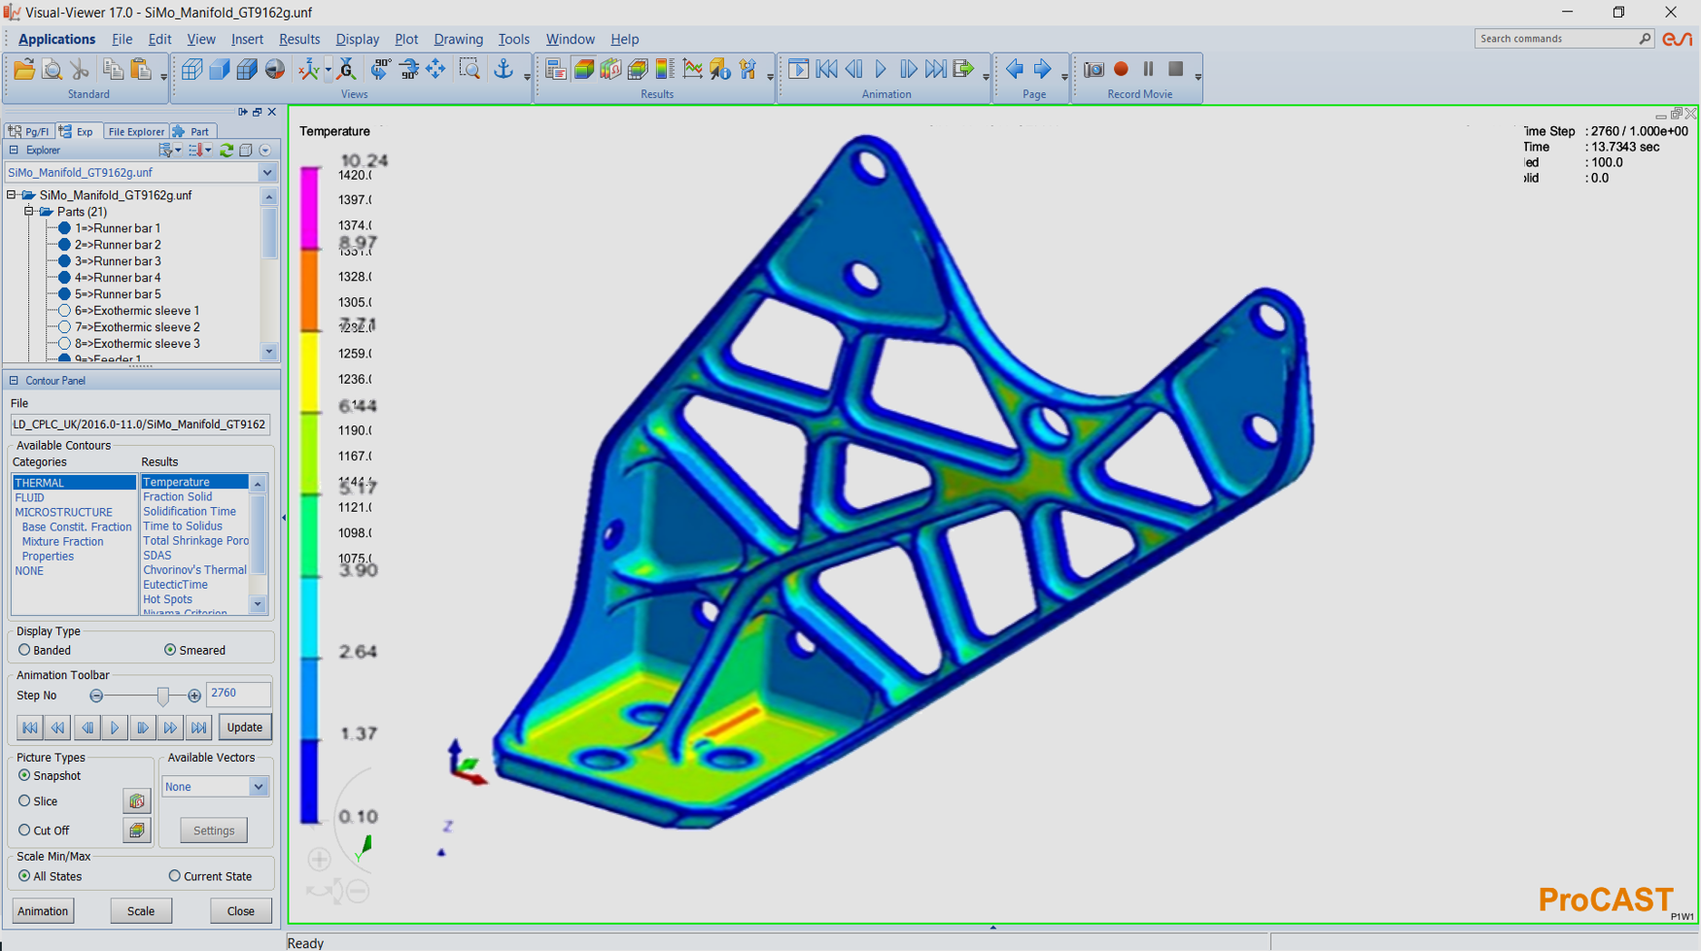This screenshot has width=1701, height=951.
Task: Open Explorer filter dropdown arrow
Action: coord(178,151)
